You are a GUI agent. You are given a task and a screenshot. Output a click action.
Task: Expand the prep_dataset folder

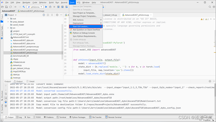(x=8, y=22)
